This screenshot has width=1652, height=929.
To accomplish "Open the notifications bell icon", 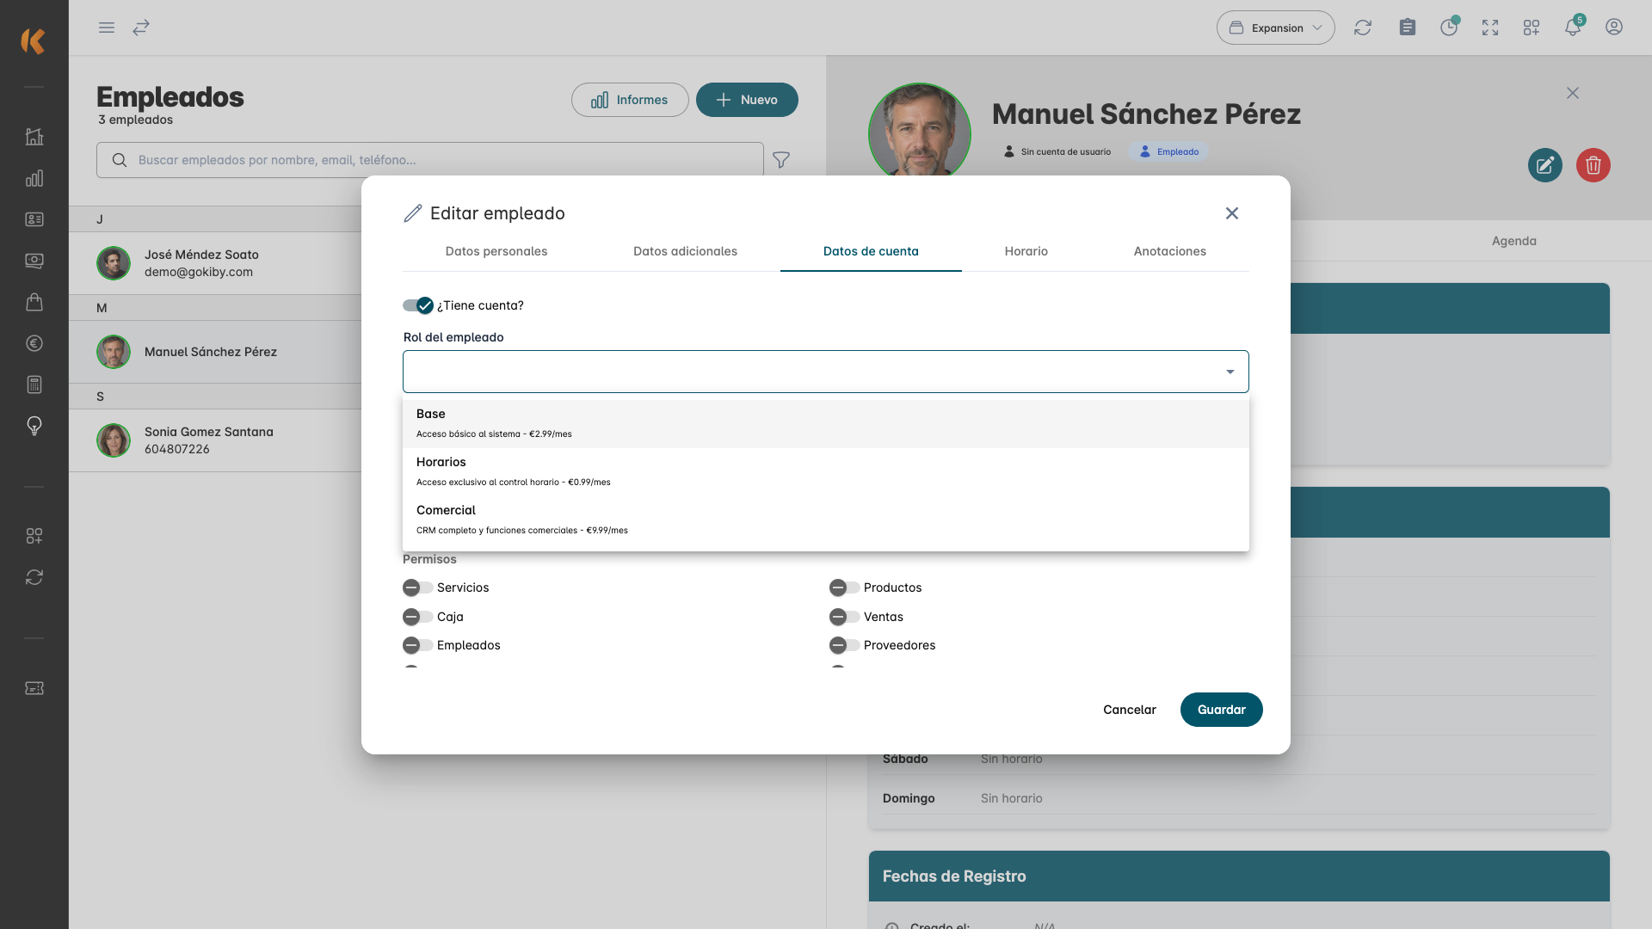I will (1573, 28).
